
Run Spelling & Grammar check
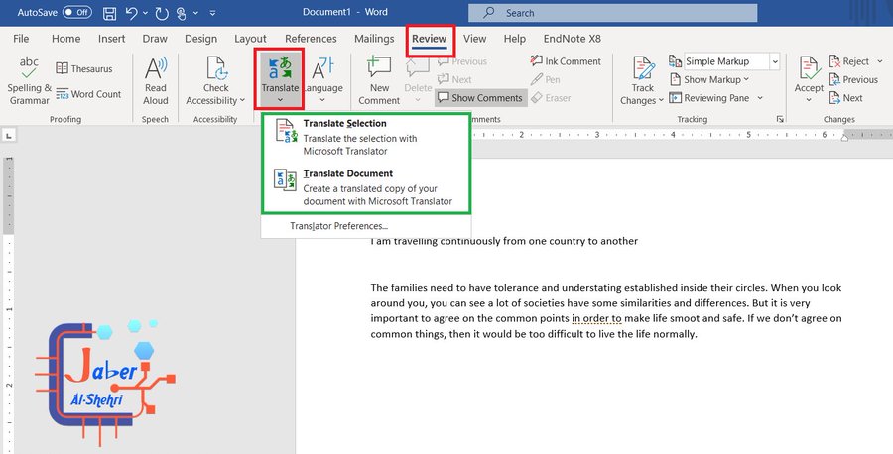tap(29, 80)
